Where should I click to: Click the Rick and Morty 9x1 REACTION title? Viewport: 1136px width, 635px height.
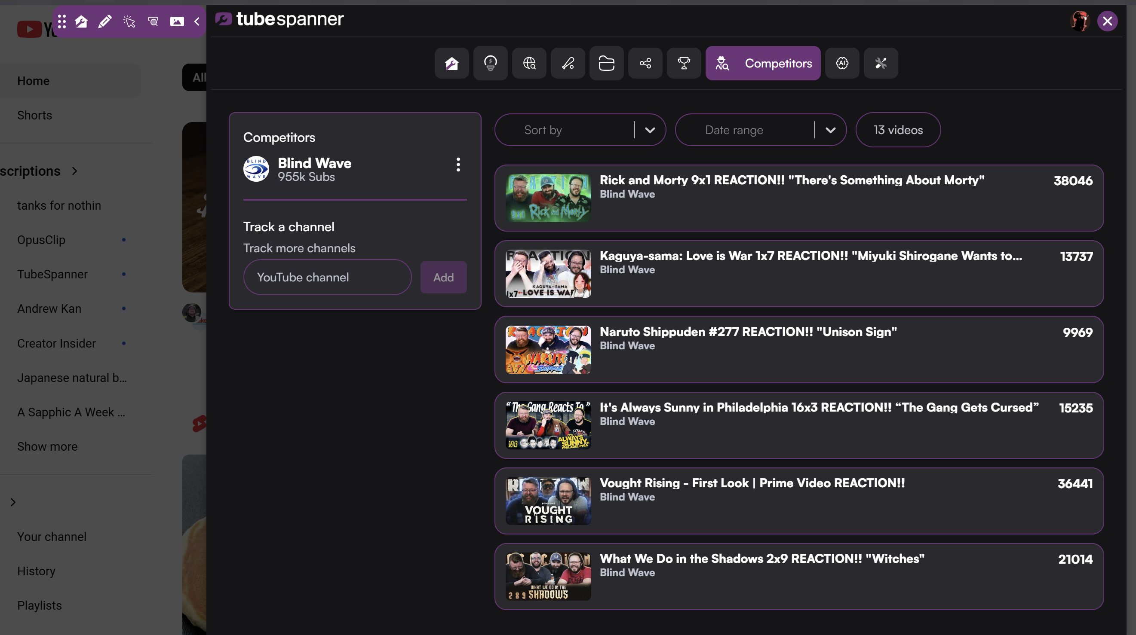792,180
